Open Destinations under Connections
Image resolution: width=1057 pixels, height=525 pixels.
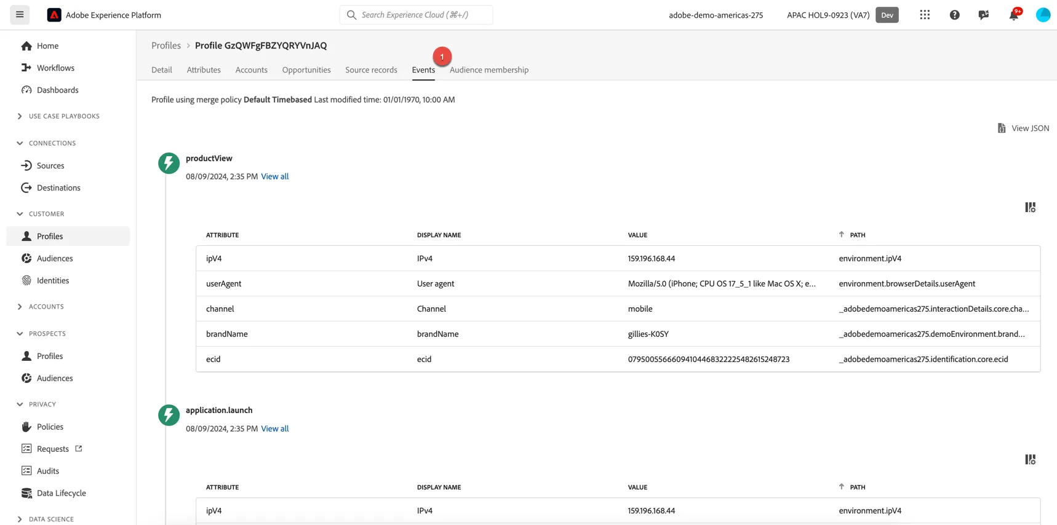pos(58,187)
